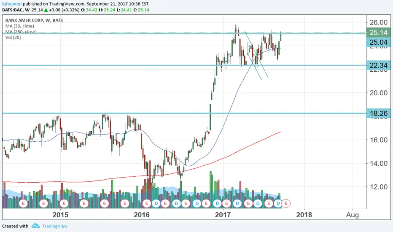Click the E earnings marker above the 2017 label
The image size is (393, 232).
coord(226,203)
